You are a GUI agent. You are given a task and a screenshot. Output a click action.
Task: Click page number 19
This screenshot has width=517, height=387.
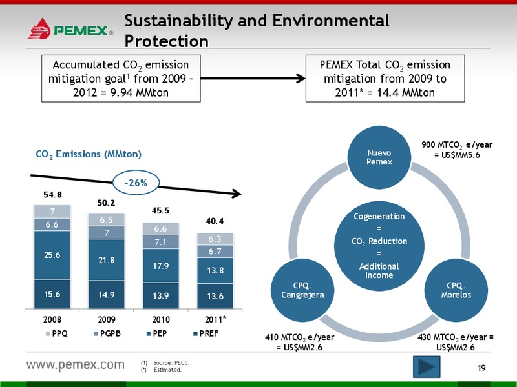tap(481, 368)
